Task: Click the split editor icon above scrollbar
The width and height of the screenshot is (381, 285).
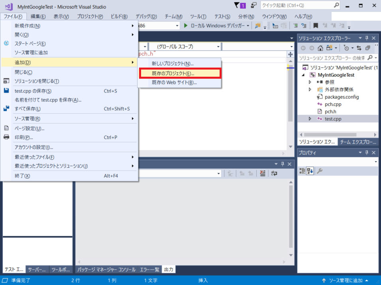Action: click(x=291, y=54)
